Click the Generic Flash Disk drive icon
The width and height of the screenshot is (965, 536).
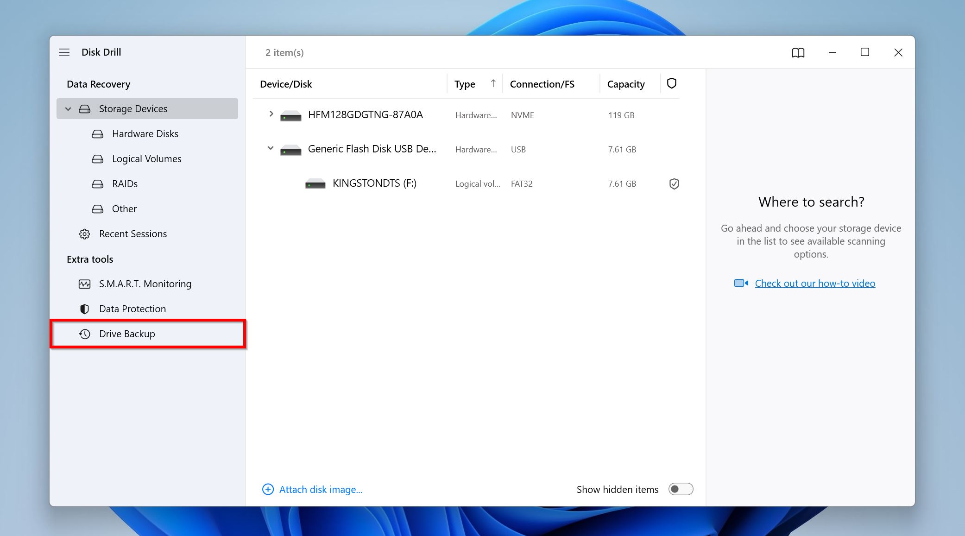pyautogui.click(x=291, y=150)
